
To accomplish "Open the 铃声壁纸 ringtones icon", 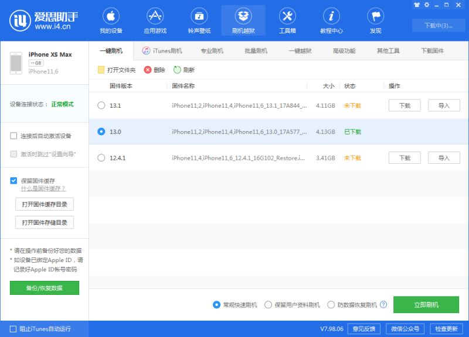I will pyautogui.click(x=199, y=16).
